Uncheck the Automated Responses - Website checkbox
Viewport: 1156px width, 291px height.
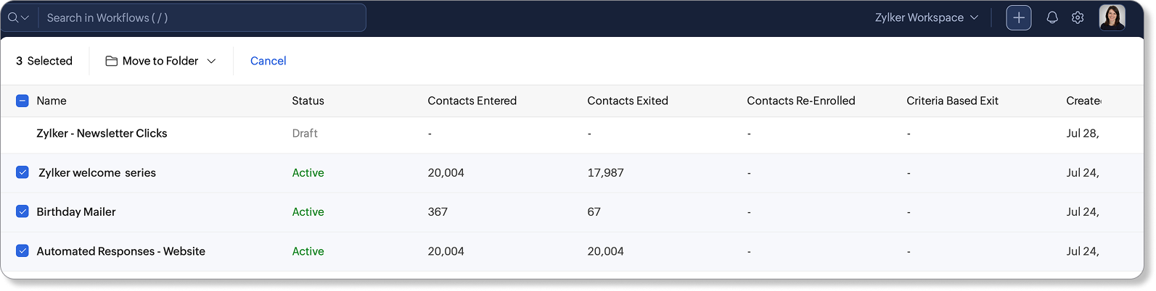tap(22, 251)
